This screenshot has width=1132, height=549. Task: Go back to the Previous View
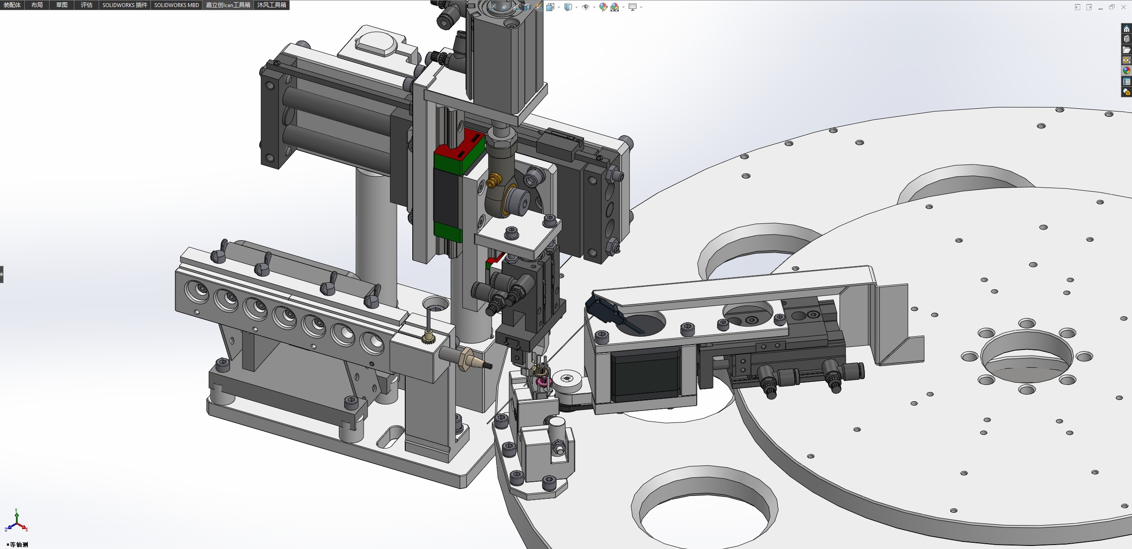(x=516, y=8)
